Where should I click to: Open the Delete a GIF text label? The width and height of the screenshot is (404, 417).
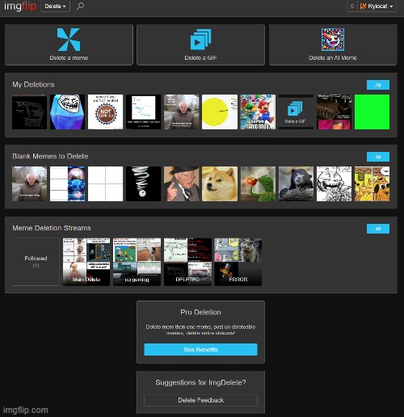coord(200,57)
